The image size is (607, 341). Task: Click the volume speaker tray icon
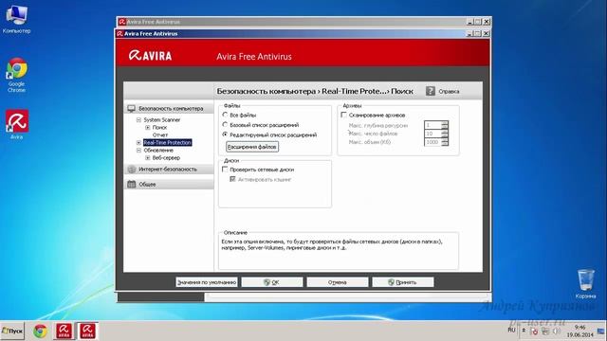point(557,332)
